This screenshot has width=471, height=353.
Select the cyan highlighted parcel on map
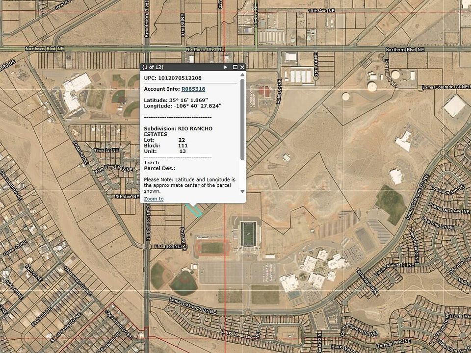[x=195, y=211]
